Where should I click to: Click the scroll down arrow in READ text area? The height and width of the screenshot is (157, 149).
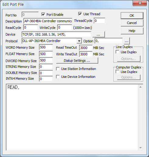coord(140,148)
